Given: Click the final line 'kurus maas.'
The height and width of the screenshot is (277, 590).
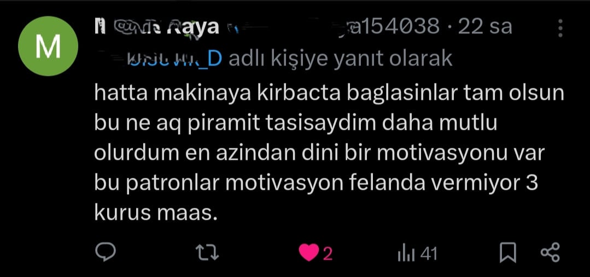Looking at the screenshot, I should pos(156,213).
